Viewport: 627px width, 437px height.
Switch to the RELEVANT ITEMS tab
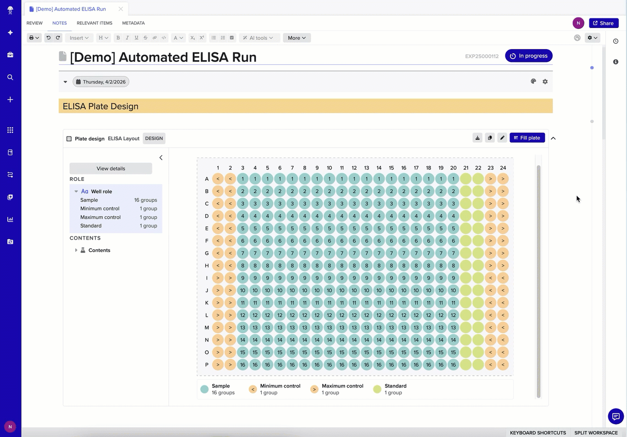coord(95,23)
